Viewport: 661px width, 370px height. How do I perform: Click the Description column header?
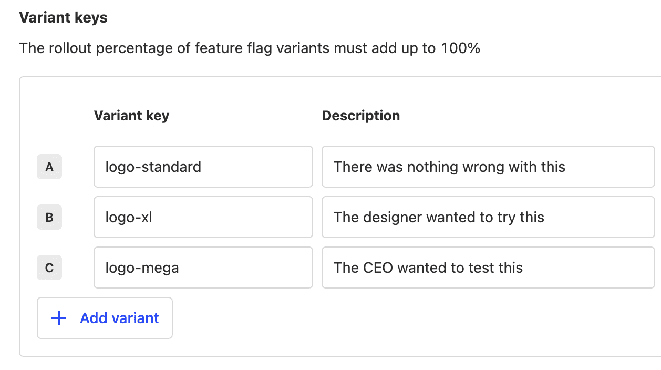pyautogui.click(x=360, y=116)
